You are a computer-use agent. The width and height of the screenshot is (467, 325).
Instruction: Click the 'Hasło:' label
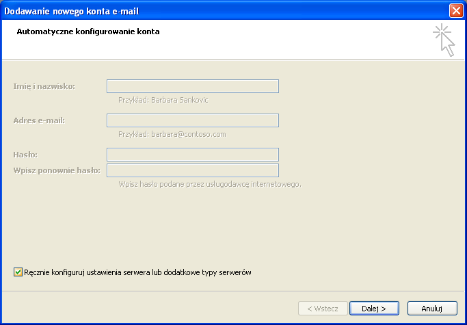click(25, 155)
